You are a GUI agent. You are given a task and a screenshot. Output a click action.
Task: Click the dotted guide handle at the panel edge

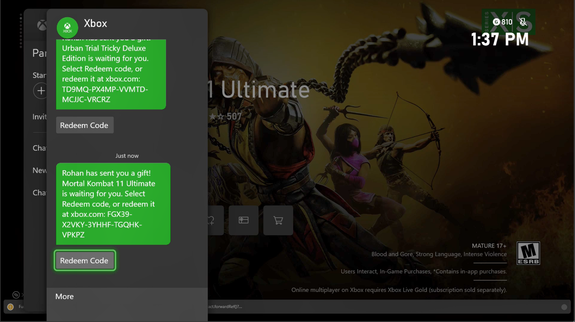(x=21, y=31)
